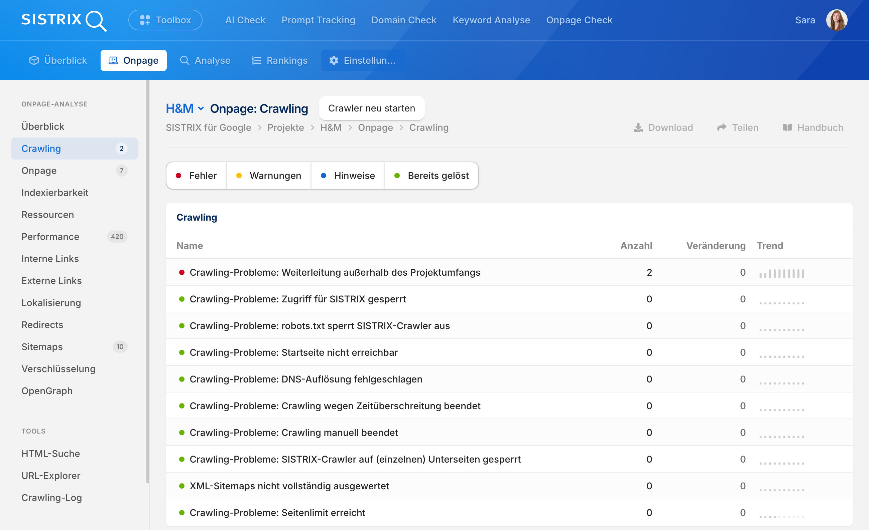The height and width of the screenshot is (530, 869).
Task: Open AI Check in top navigation
Action: point(245,20)
